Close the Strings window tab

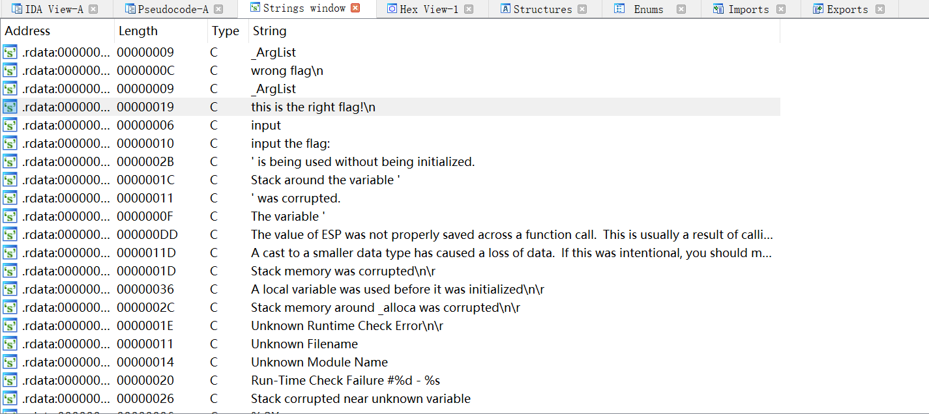point(355,8)
